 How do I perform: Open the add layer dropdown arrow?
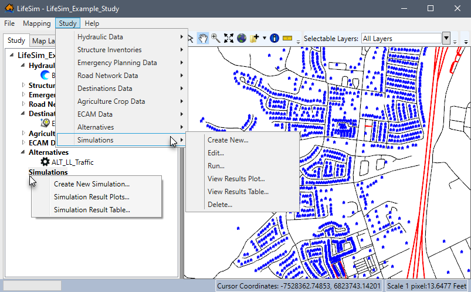tap(265, 38)
